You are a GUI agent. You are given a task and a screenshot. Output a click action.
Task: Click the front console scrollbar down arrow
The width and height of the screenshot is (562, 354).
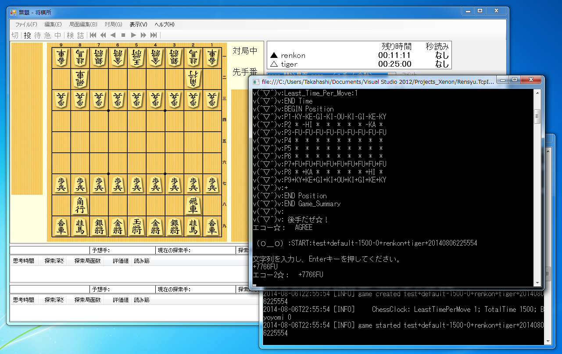click(537, 282)
